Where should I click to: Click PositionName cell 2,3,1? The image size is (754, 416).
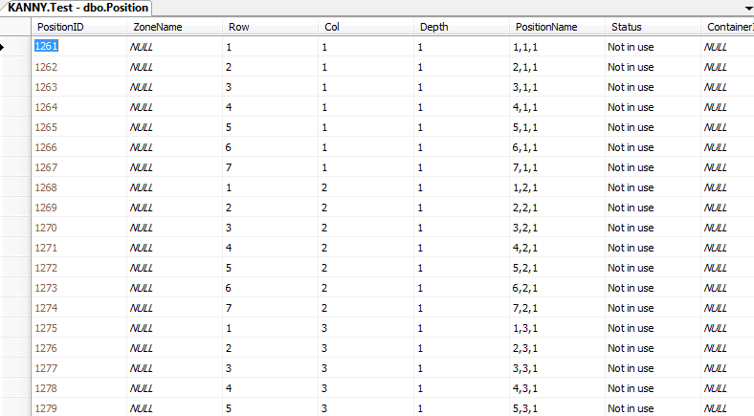557,348
